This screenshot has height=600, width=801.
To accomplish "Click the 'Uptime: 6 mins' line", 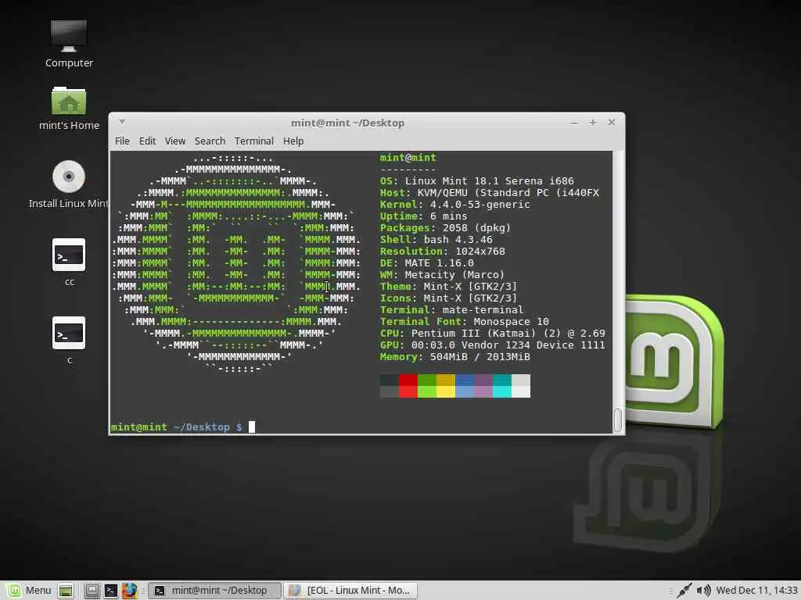I will pos(423,216).
